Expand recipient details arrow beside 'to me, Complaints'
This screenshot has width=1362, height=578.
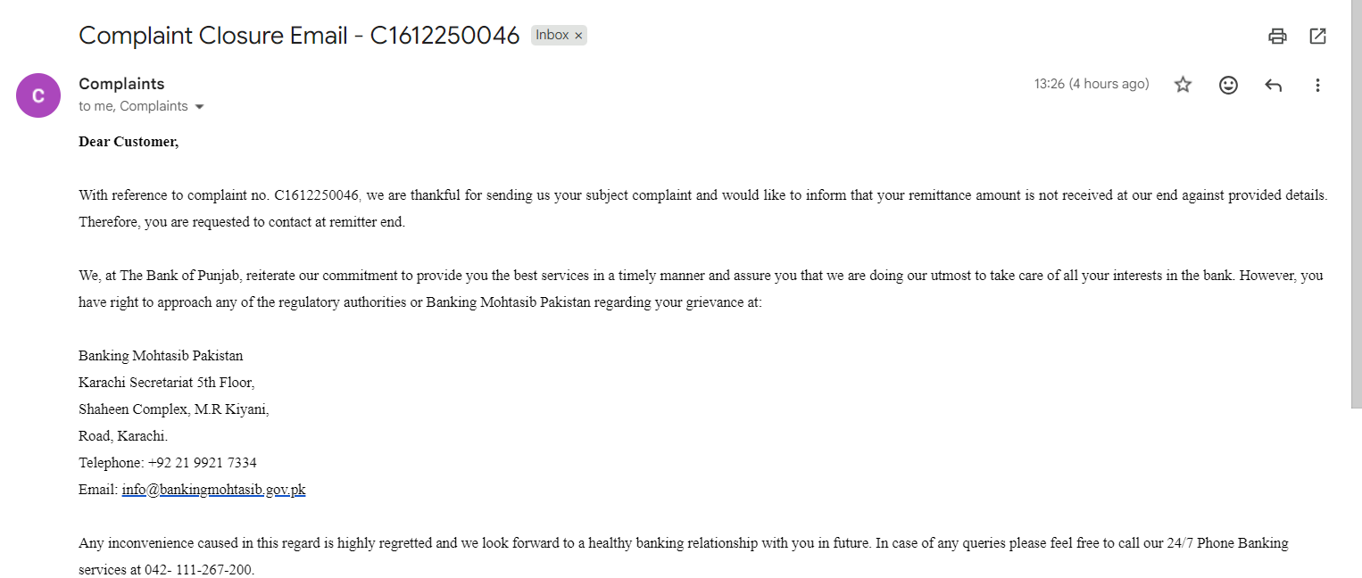(199, 107)
